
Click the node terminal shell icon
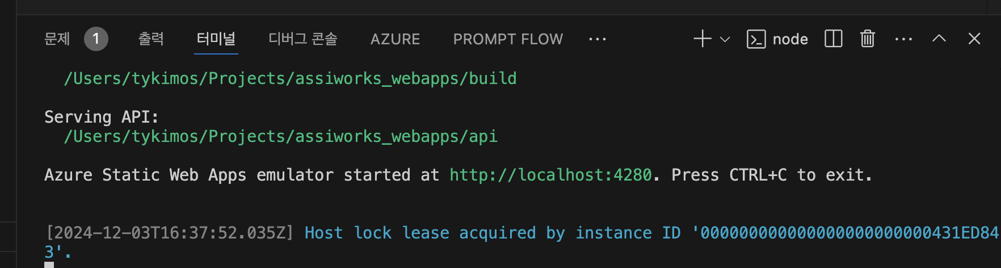click(756, 39)
